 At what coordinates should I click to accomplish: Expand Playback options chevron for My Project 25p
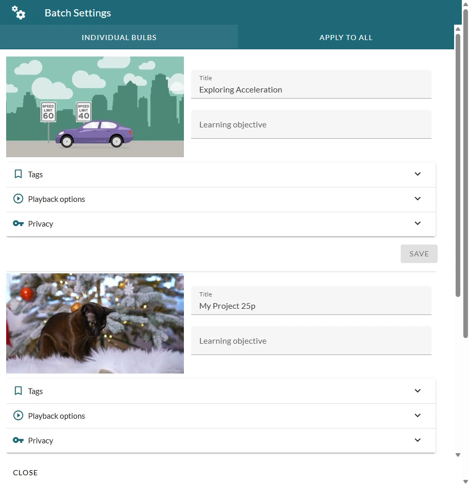tap(418, 416)
